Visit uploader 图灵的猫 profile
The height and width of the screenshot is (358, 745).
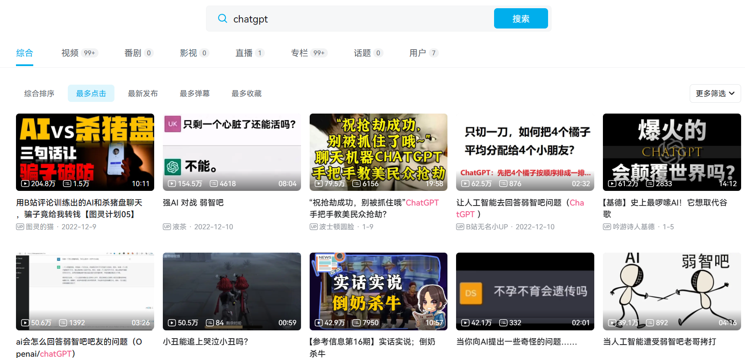[40, 227]
